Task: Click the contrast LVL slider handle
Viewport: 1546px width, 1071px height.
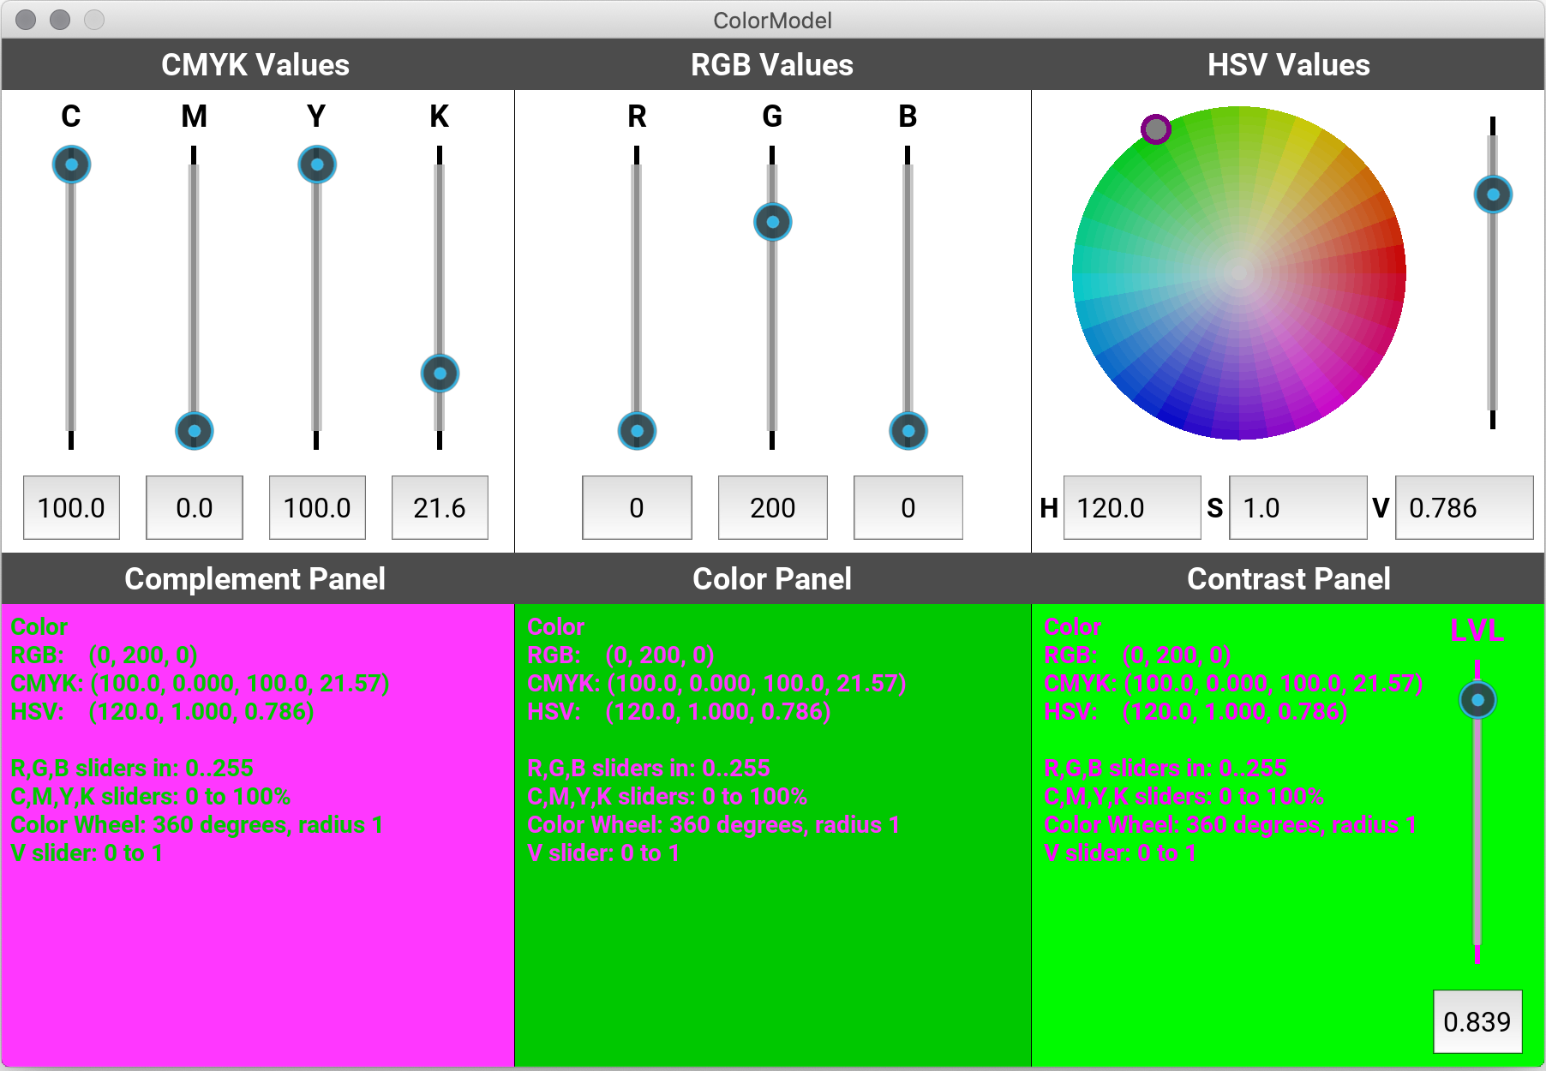Action: (x=1477, y=700)
